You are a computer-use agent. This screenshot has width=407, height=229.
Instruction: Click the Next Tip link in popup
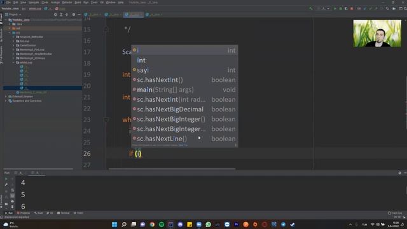[183, 145]
